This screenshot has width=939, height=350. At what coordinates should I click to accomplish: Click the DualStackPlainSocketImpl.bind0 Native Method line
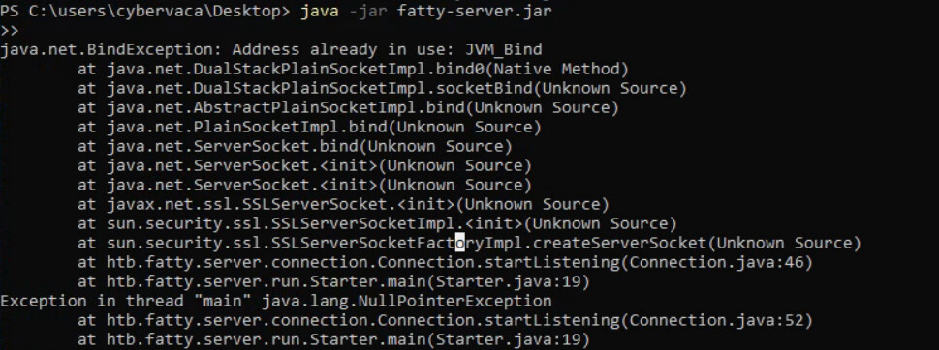(x=354, y=70)
